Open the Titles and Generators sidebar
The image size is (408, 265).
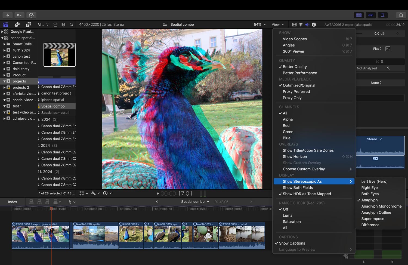pyautogui.click(x=28, y=24)
